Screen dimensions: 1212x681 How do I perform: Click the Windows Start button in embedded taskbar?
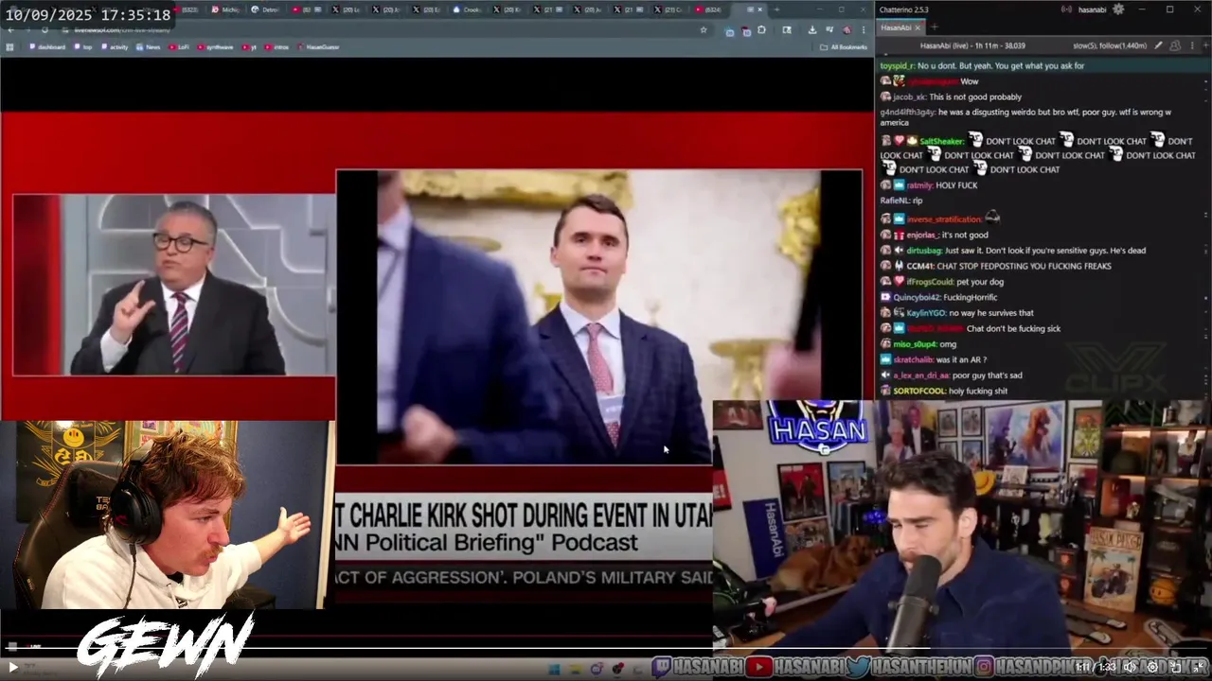click(555, 670)
